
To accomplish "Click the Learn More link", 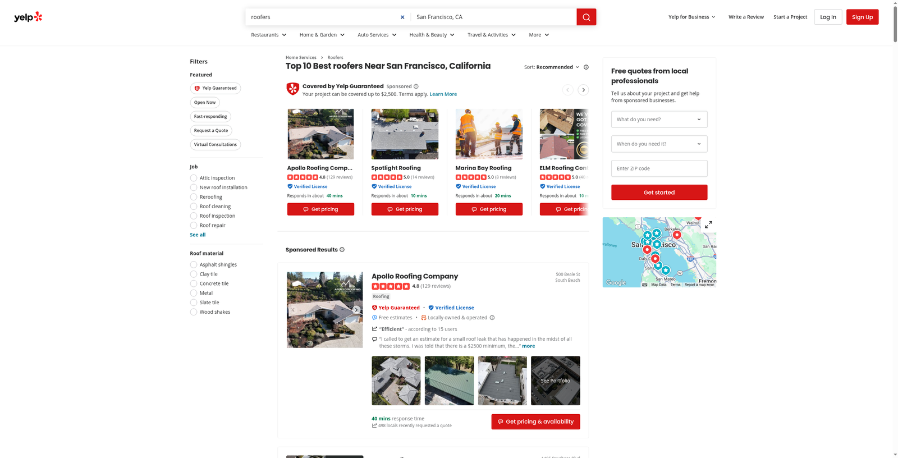I will (443, 94).
